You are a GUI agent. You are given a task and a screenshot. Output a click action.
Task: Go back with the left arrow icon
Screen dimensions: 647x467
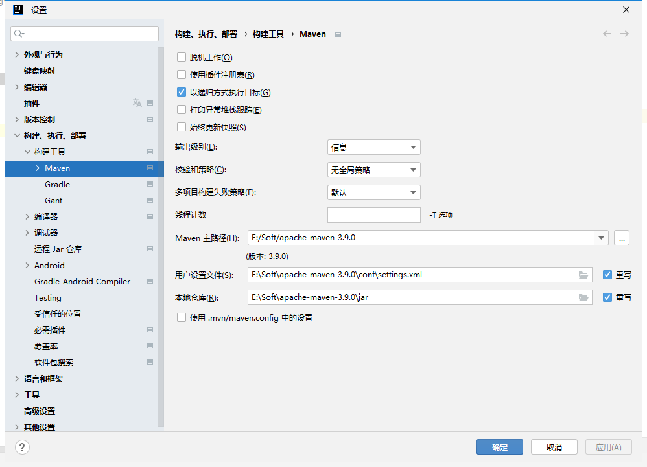(x=607, y=34)
